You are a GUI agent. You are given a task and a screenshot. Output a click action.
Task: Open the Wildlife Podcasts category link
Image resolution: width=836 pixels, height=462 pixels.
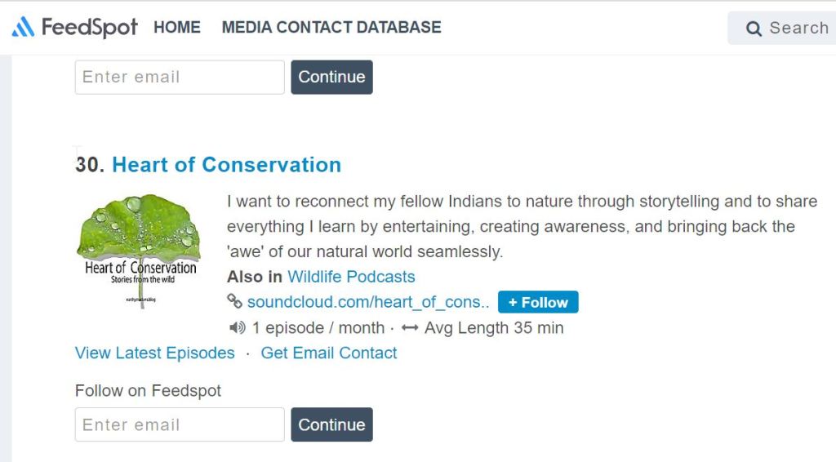351,277
